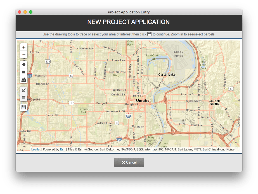Viewport: 258px width, 194px height.
Task: Click the Interstate 480 shield on map
Action: 128,116
